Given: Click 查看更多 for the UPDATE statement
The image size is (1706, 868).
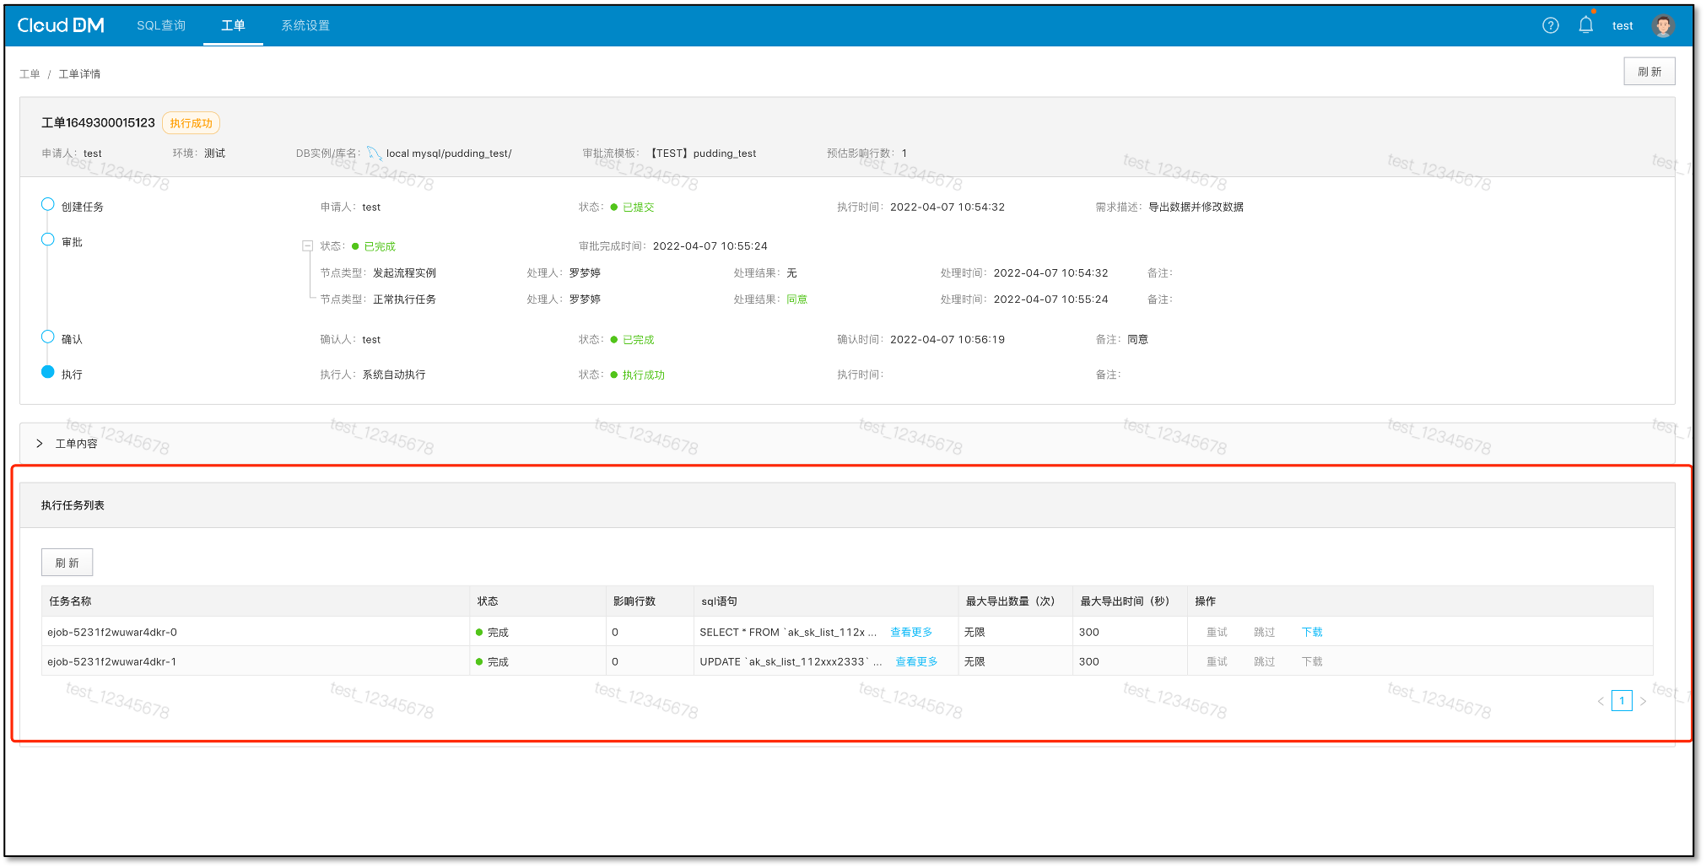Looking at the screenshot, I should coord(916,662).
